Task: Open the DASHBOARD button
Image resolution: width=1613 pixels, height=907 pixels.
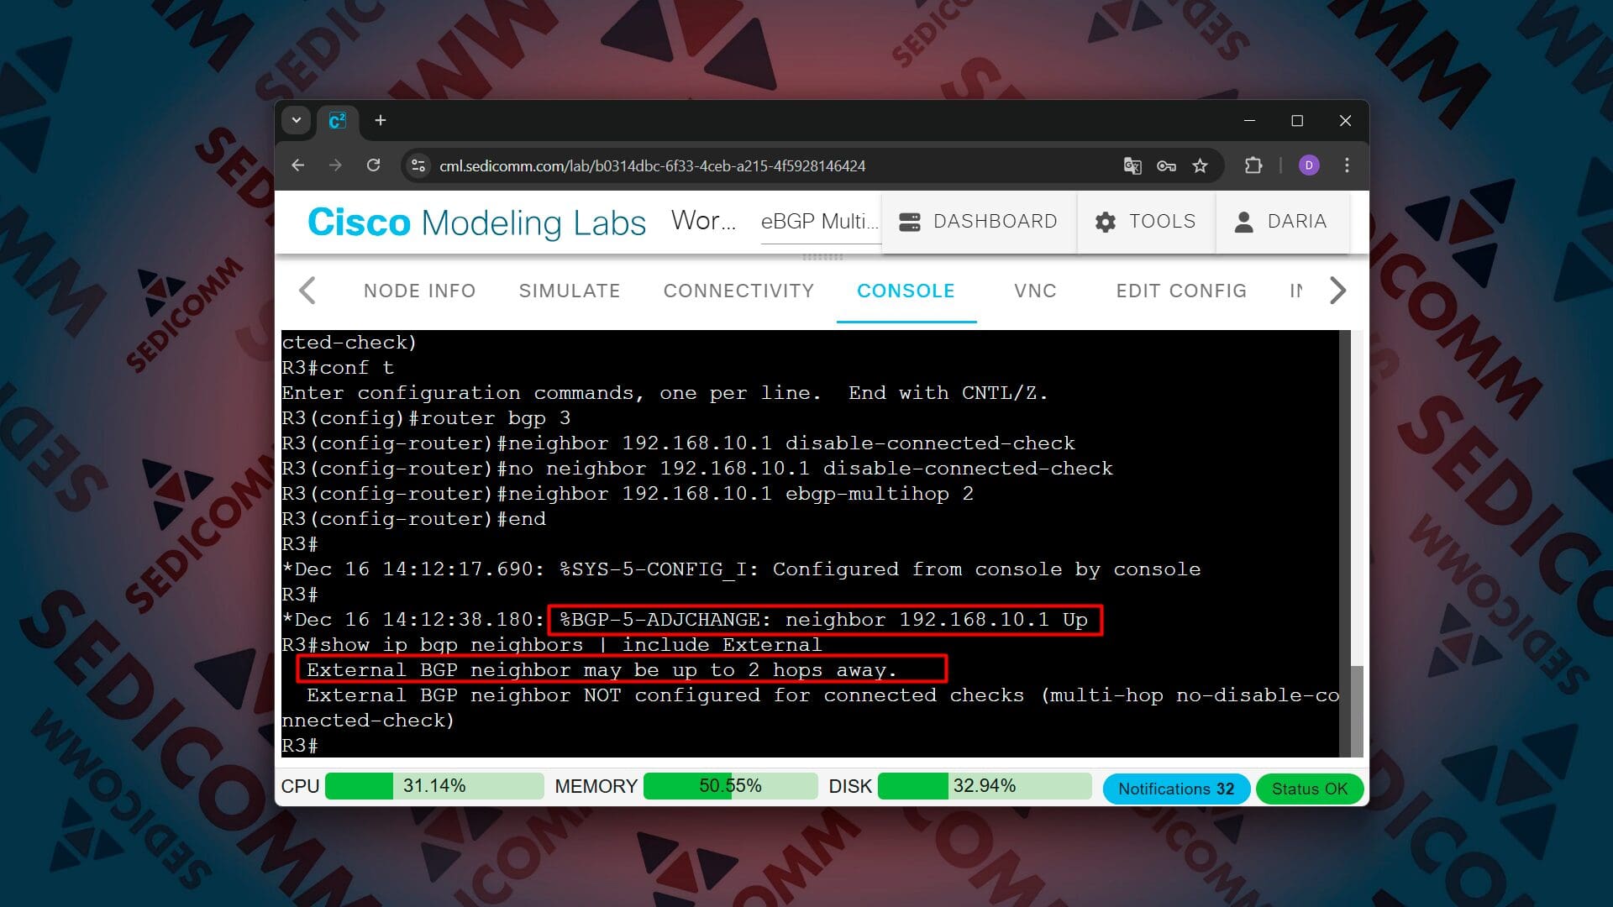Action: pos(979,222)
